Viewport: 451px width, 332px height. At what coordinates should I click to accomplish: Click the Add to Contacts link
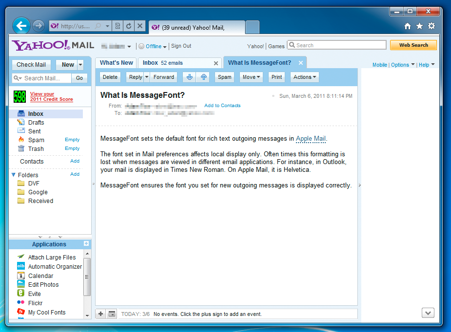(222, 106)
